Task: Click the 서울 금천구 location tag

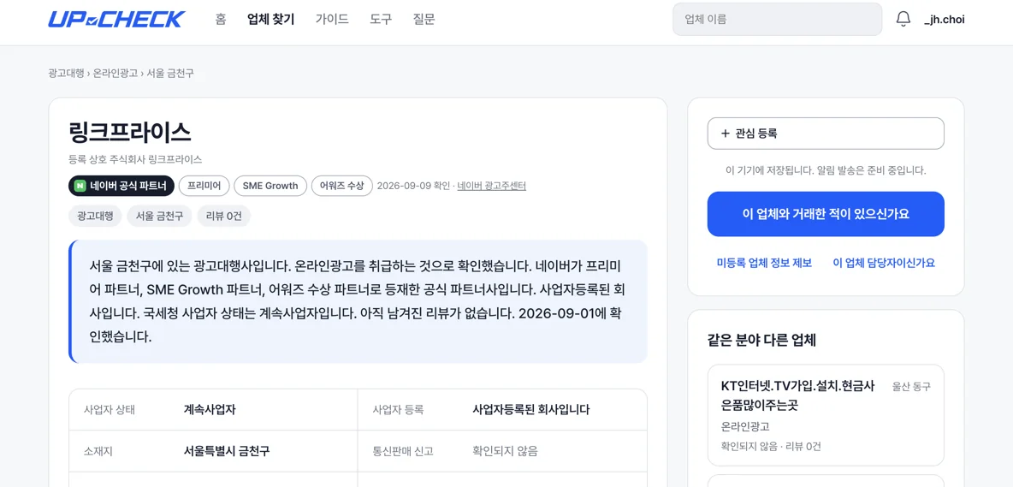Action: (x=160, y=217)
